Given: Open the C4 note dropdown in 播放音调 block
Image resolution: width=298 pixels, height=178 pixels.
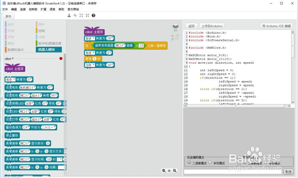Looking at the screenshot, I should click(26, 127).
